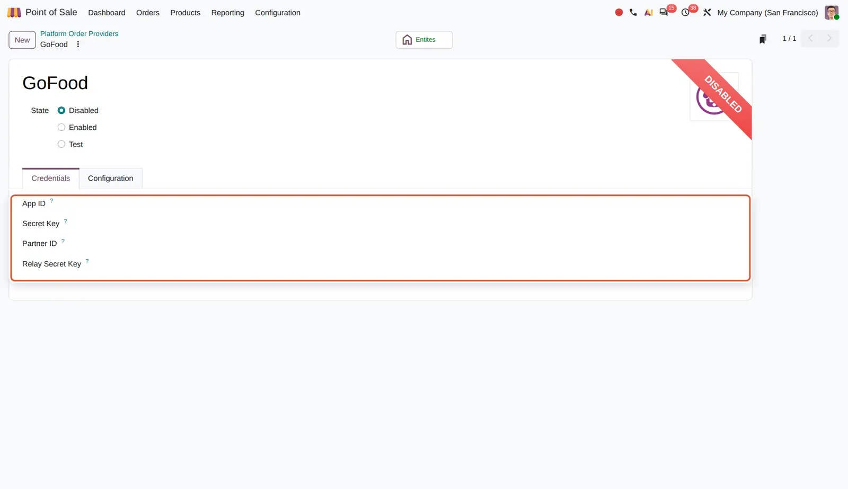
Task: Go to the next record arrow
Action: [x=829, y=39]
